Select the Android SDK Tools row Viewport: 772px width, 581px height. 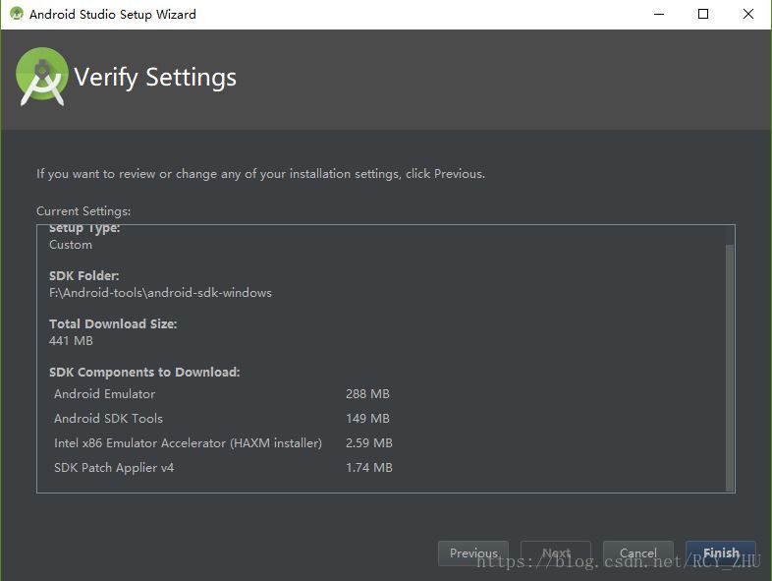(222, 419)
